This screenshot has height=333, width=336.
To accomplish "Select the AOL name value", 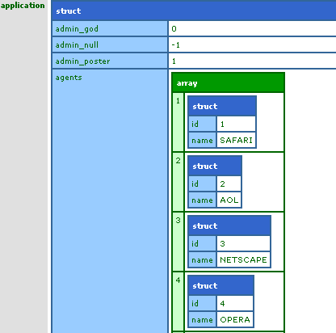I will [229, 200].
